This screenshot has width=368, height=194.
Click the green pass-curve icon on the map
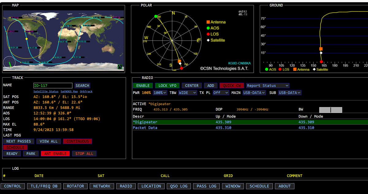click(x=120, y=67)
